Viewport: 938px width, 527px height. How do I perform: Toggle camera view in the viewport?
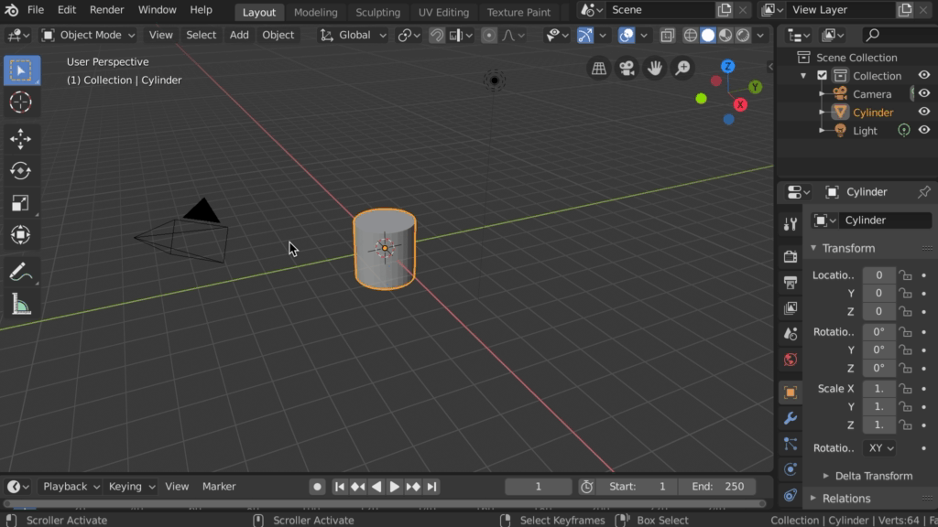point(627,69)
